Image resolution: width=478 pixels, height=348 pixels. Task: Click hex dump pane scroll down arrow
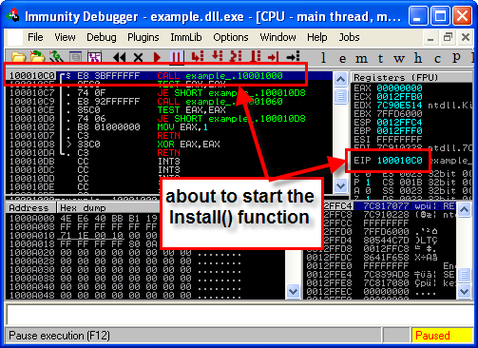(x=293, y=291)
